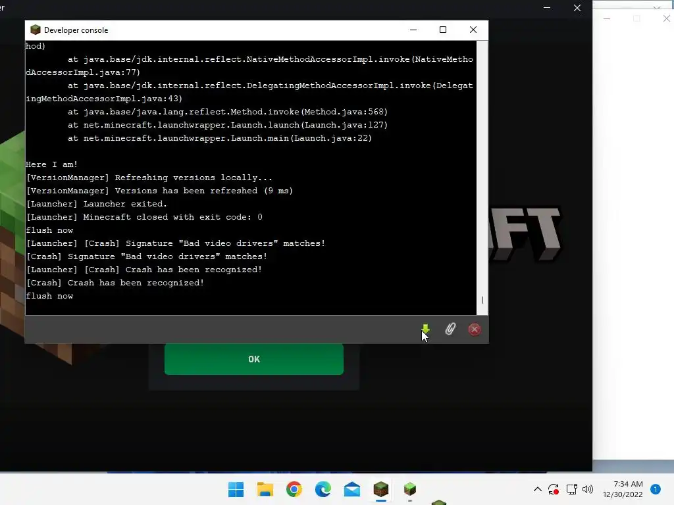Click the 'Minecraft closed with exit code: 0' line
The height and width of the screenshot is (505, 674).
(144, 217)
